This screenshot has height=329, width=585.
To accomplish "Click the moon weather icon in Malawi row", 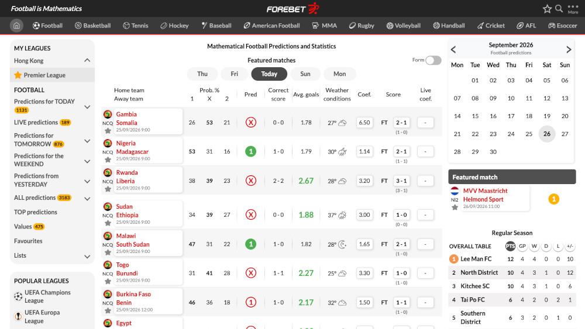I will click(x=342, y=244).
